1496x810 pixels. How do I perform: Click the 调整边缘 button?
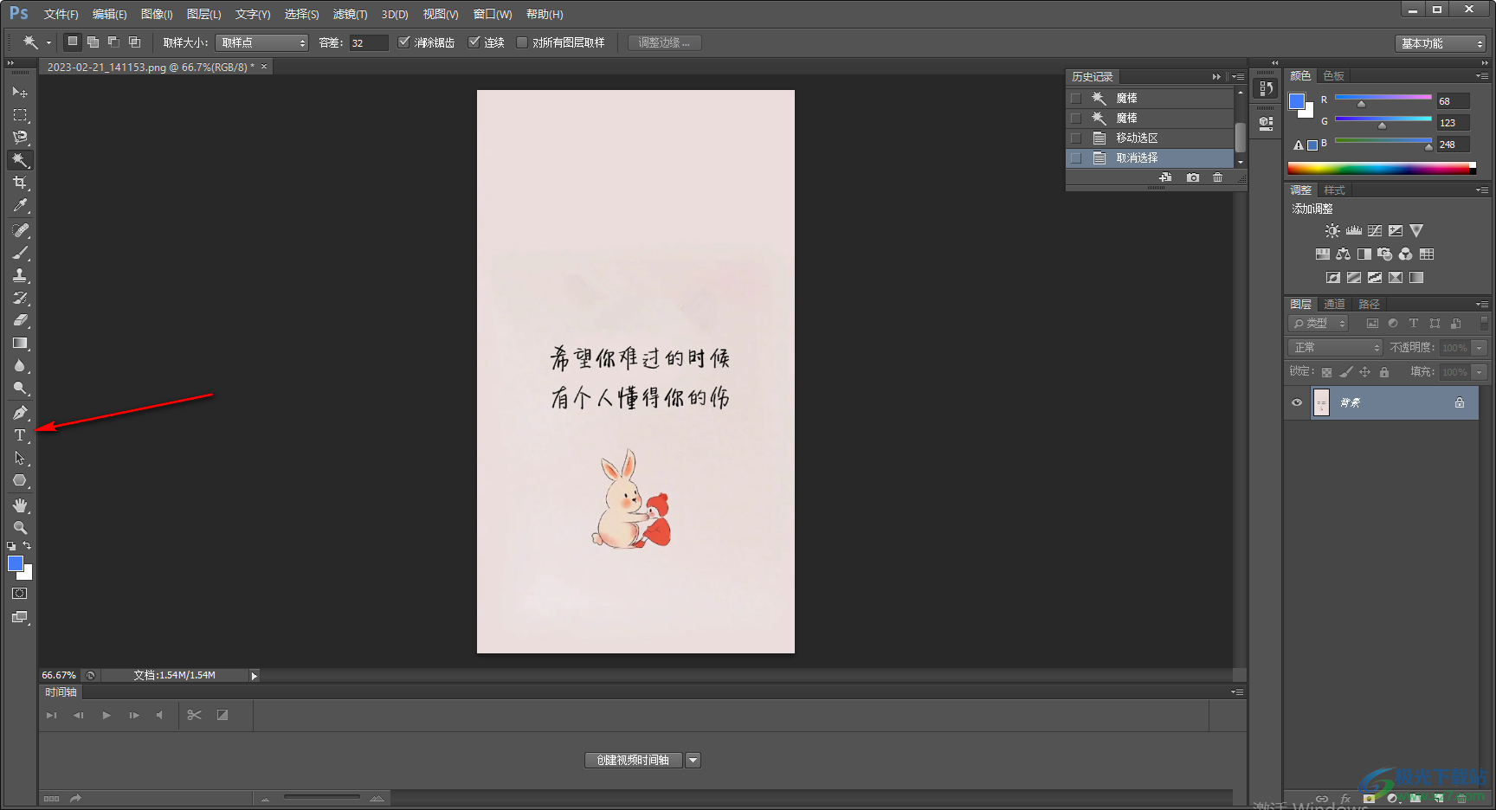(664, 42)
